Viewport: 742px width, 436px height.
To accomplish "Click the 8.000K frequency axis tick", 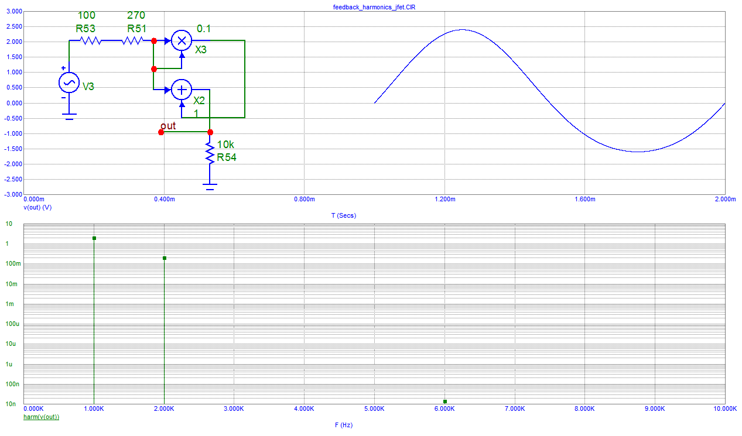I will click(x=584, y=408).
